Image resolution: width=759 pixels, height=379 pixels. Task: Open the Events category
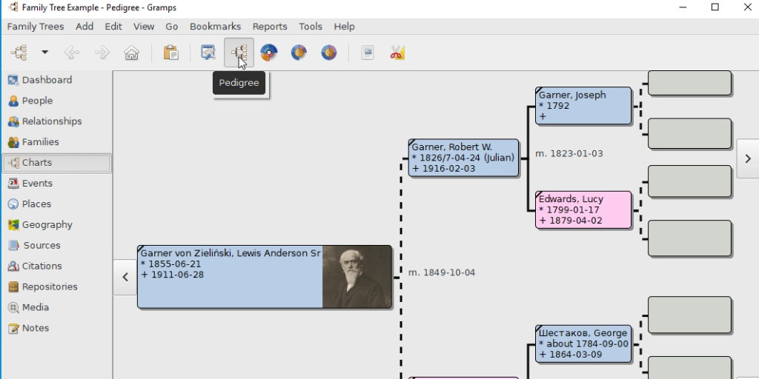click(56, 184)
